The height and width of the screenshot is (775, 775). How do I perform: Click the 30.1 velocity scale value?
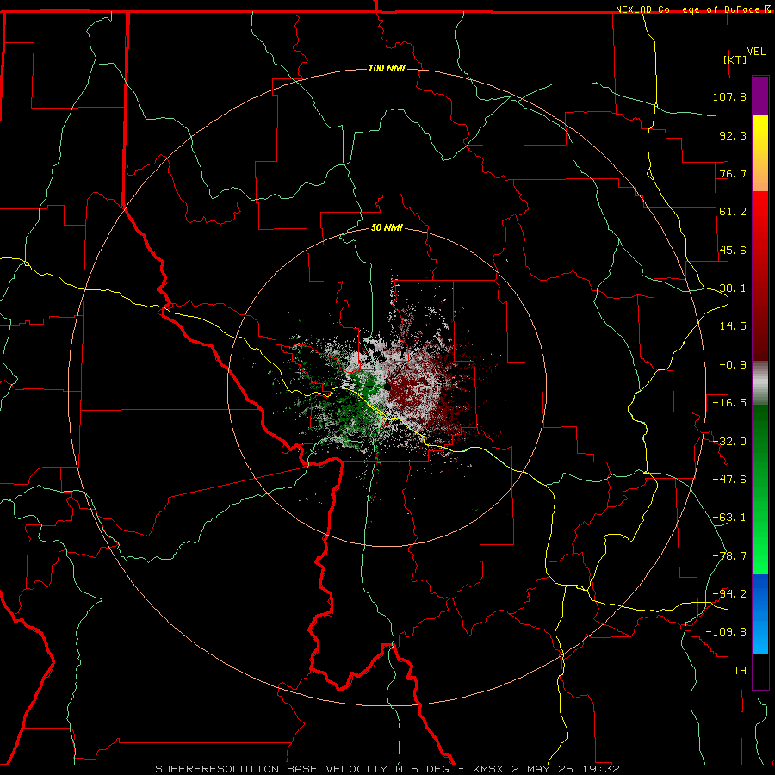[733, 288]
